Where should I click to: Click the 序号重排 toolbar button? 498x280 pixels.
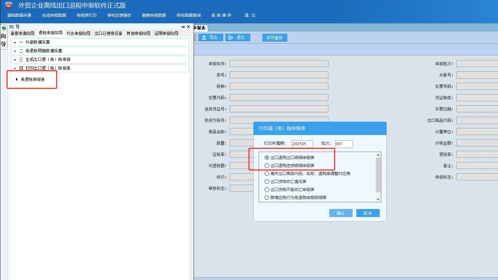point(274,37)
